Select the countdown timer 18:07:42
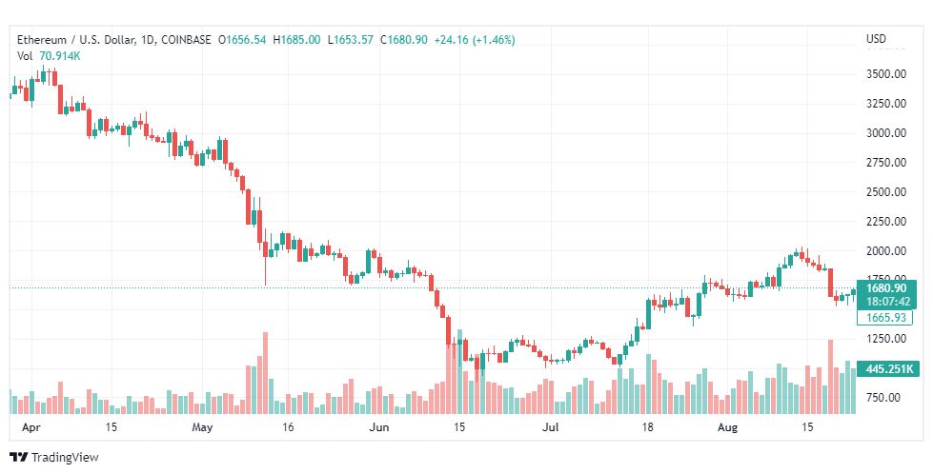Viewport: 933px width, 474px height. pos(888,302)
